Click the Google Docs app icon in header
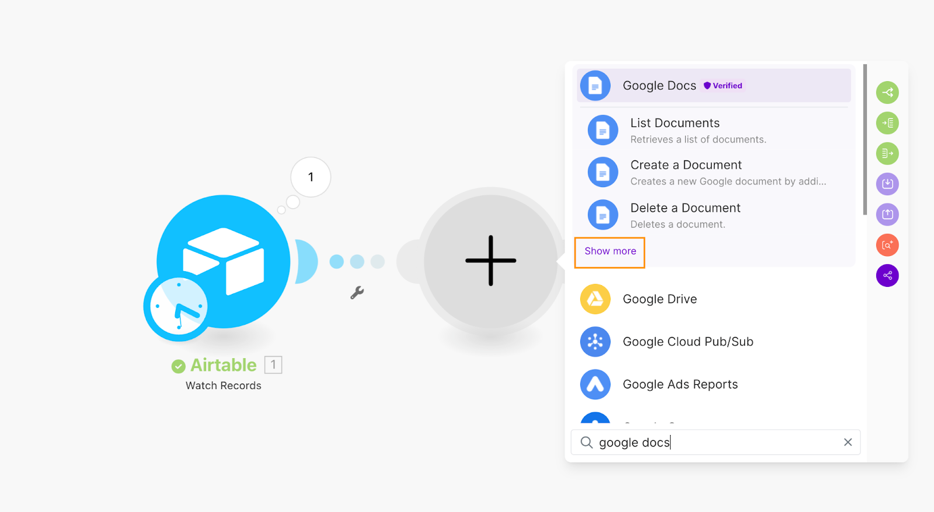Screen dimensions: 934x512 595,86
